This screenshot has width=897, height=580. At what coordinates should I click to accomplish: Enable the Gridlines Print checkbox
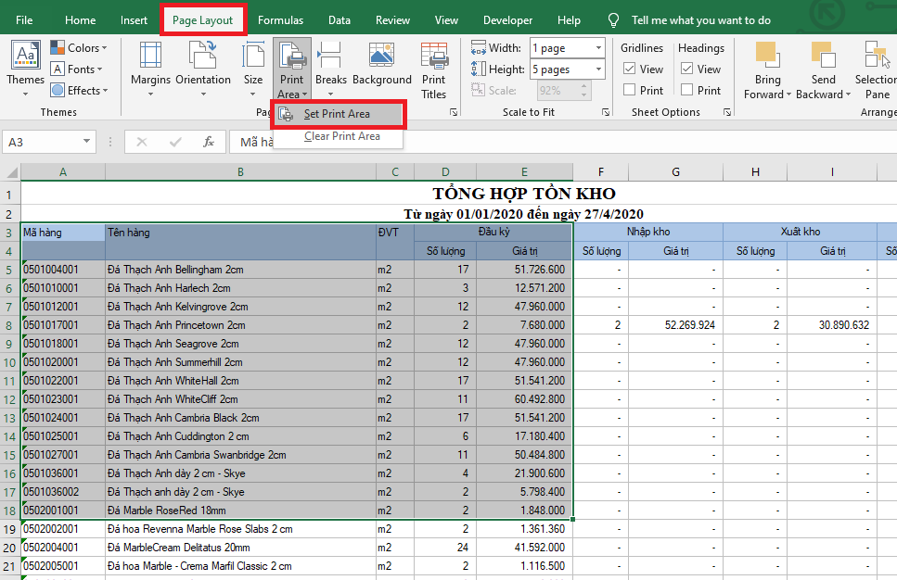tap(630, 91)
